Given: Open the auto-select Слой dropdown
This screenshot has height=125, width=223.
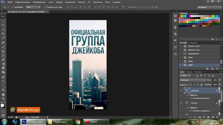Looking at the screenshot, I should 33,7.
